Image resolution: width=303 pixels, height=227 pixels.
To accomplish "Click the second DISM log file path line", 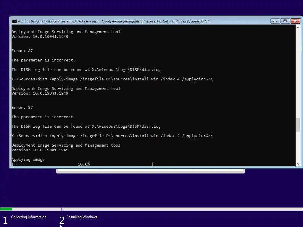I will click(86, 127).
